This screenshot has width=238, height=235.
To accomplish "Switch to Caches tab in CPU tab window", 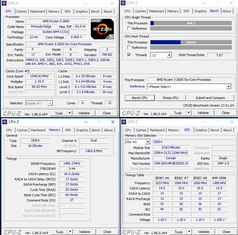I will [22, 11].
